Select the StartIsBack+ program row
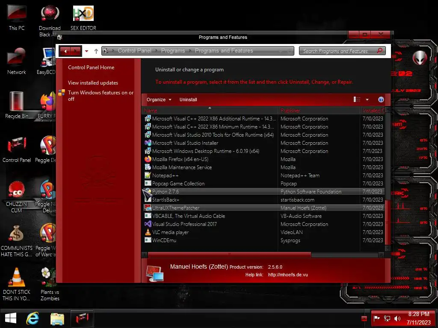 point(263,200)
